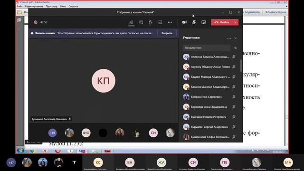Click the Teams icon in the taskbar
The height and width of the screenshot is (171, 304).
(x=82, y=151)
